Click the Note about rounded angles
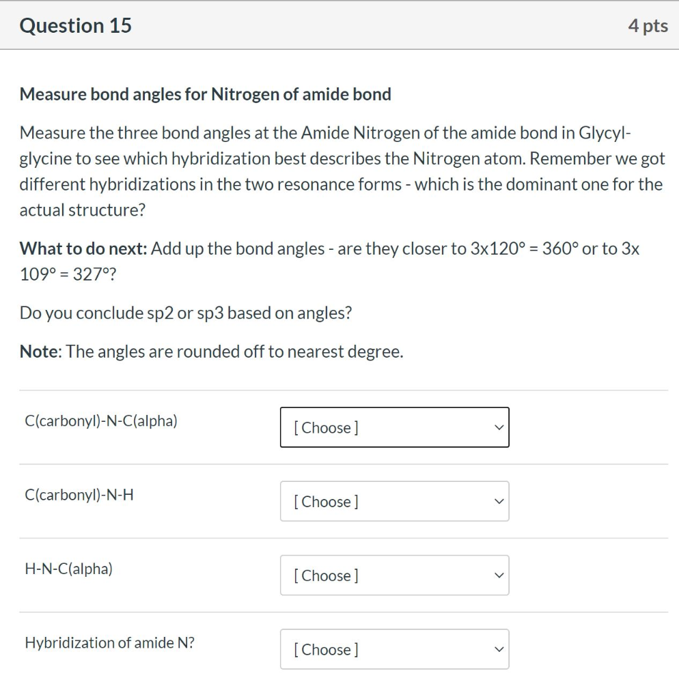679x699 pixels. coord(212,351)
